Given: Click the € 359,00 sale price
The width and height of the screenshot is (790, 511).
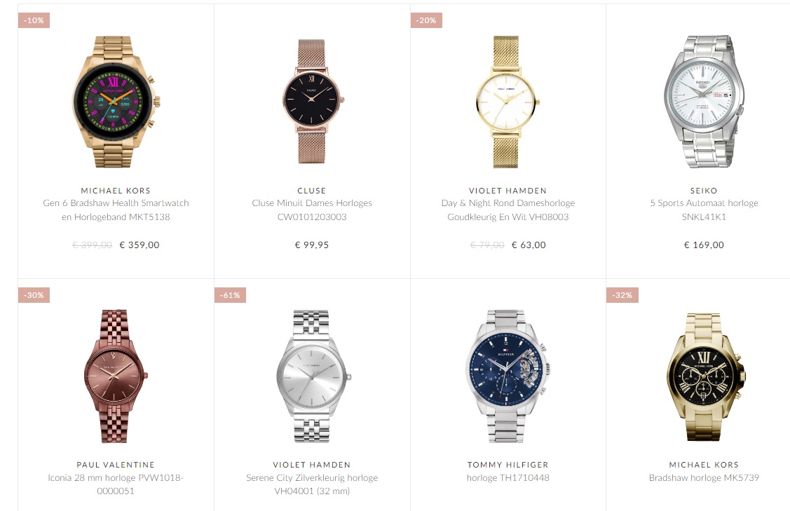Looking at the screenshot, I should 139,245.
